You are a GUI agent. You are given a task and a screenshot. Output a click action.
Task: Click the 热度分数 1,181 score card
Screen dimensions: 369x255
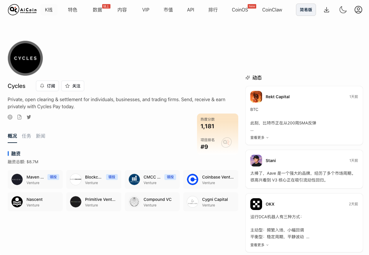[x=207, y=123]
